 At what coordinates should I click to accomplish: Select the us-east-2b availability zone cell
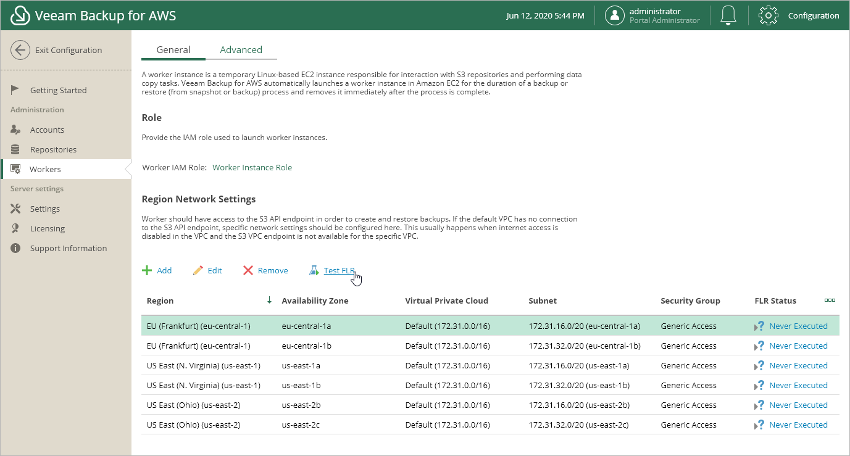[x=301, y=405]
